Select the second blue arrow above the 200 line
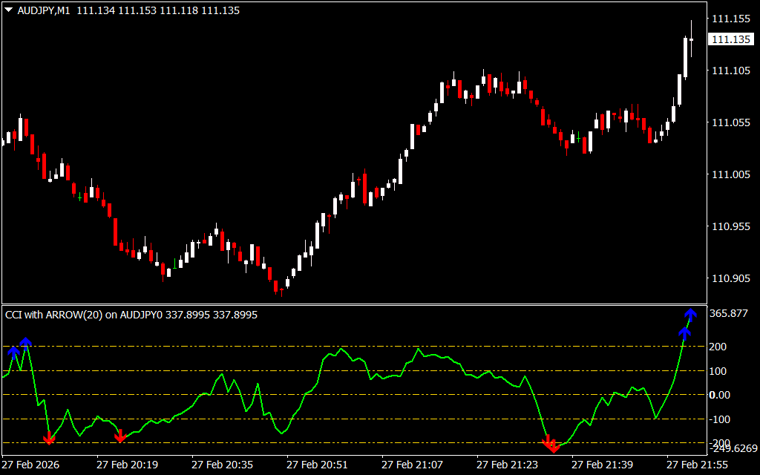The height and width of the screenshot is (475, 760). click(x=26, y=342)
